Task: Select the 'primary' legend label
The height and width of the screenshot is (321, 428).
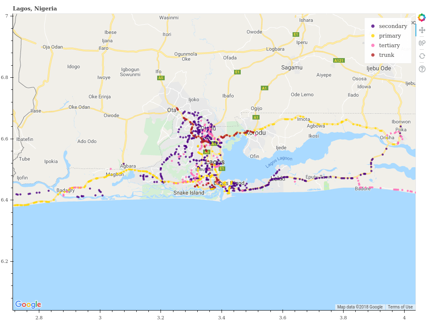Action: pyautogui.click(x=390, y=36)
